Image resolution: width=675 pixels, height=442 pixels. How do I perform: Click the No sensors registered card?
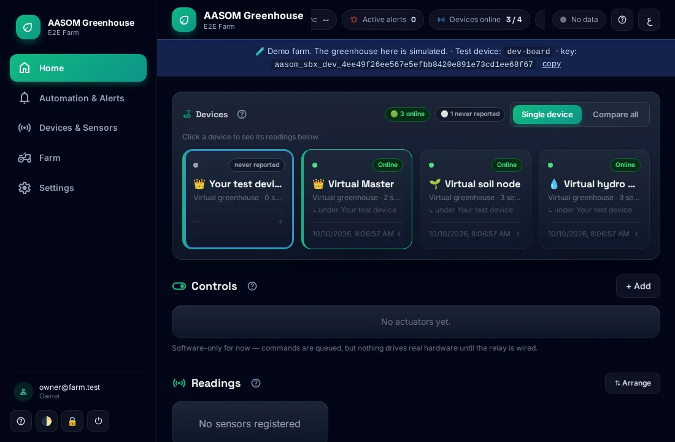pyautogui.click(x=250, y=422)
